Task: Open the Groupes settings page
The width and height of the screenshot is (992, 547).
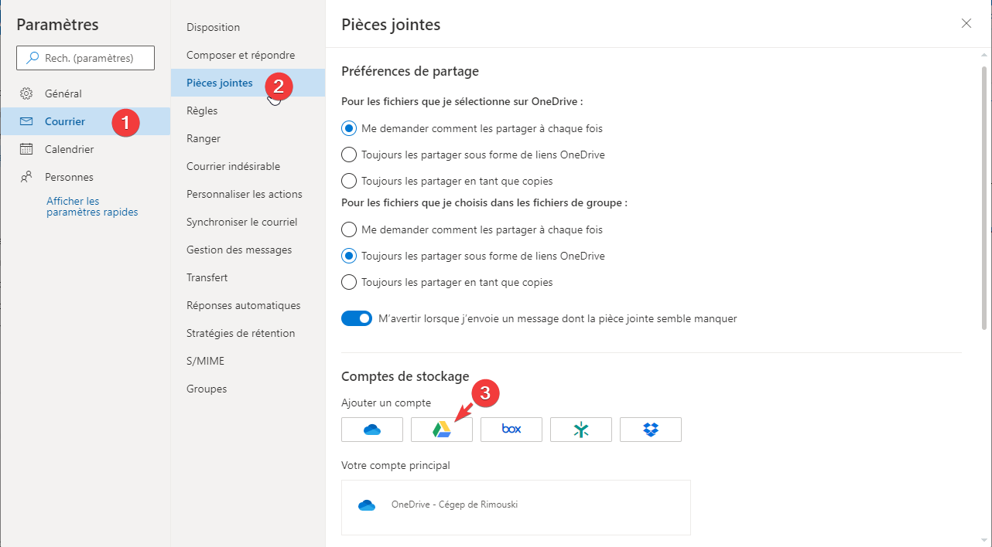Action: click(x=248, y=389)
